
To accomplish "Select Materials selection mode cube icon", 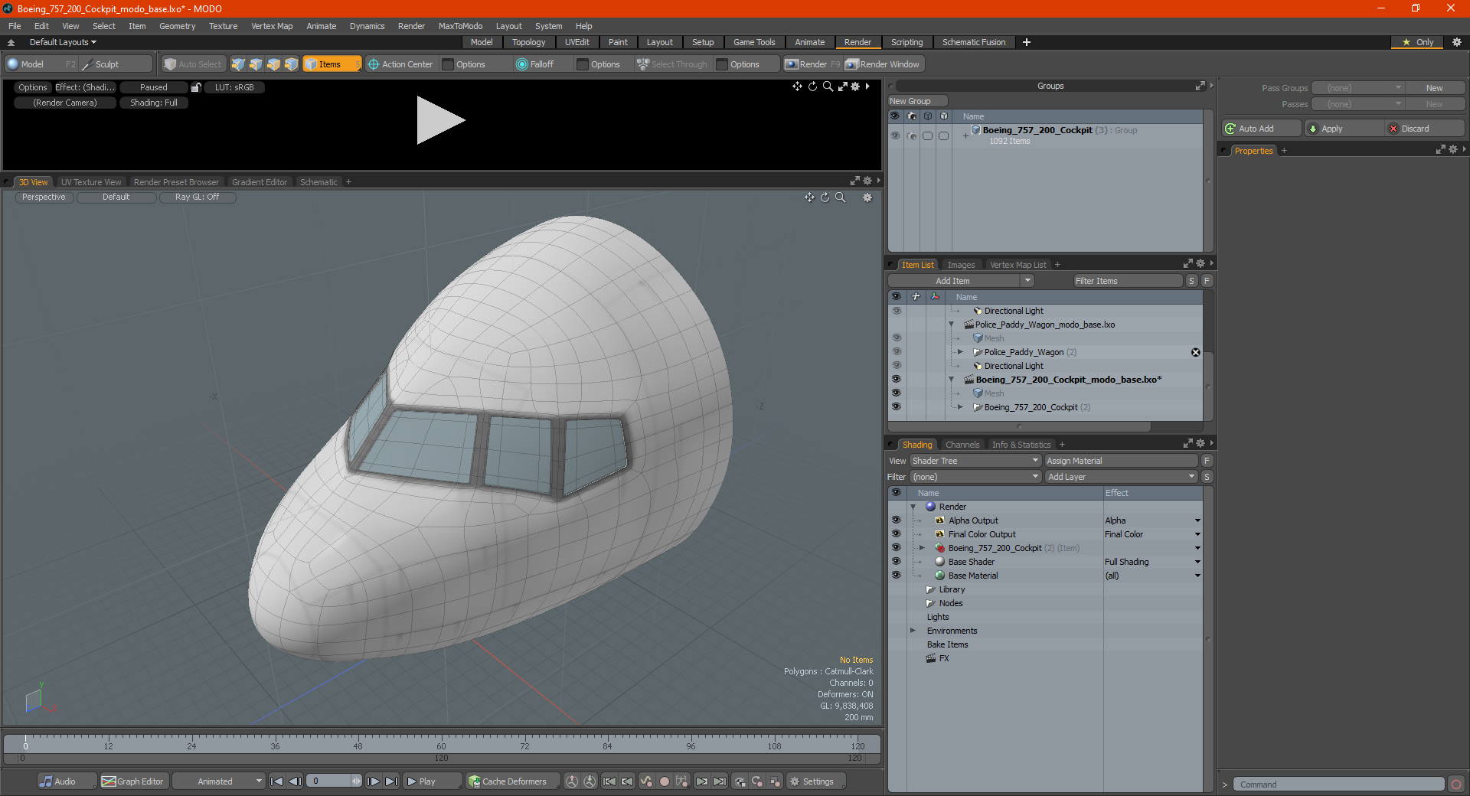I will [291, 64].
